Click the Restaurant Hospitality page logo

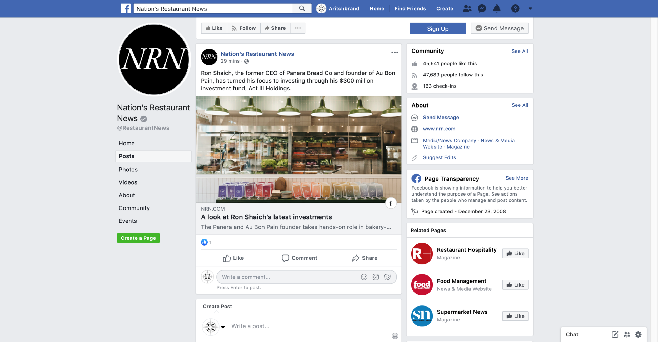point(422,253)
